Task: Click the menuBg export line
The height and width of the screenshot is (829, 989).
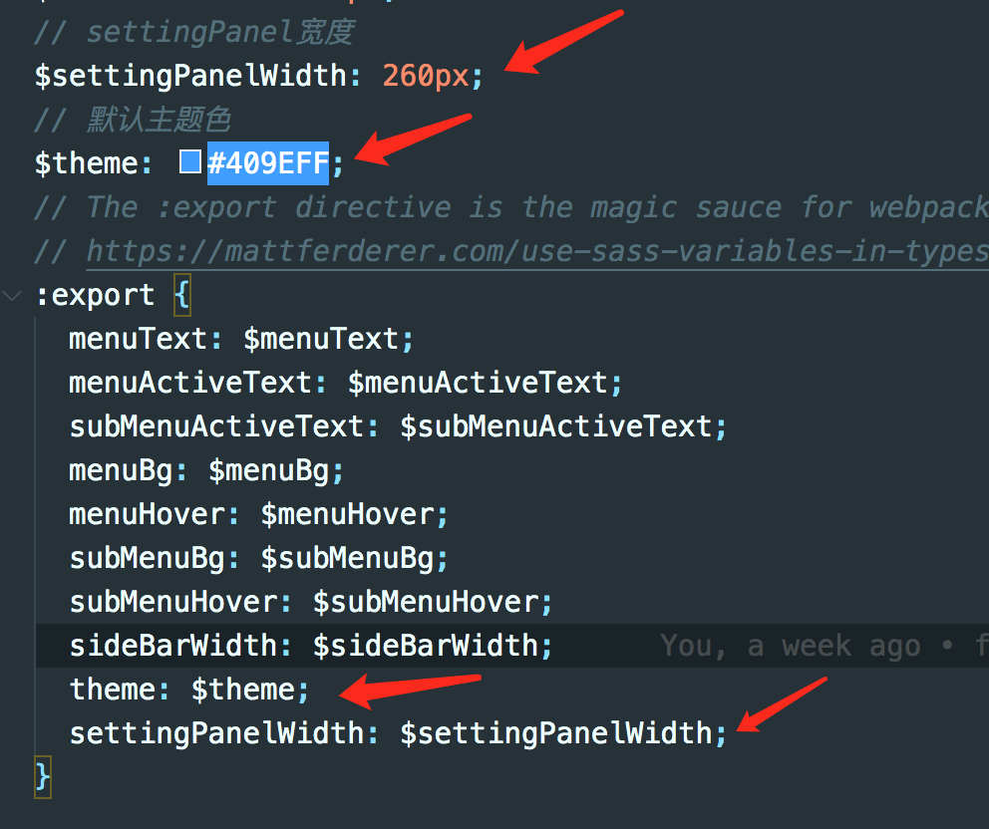Action: click(205, 470)
